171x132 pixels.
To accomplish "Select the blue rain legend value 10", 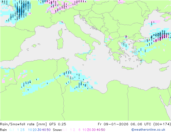I will coord(30,130).
